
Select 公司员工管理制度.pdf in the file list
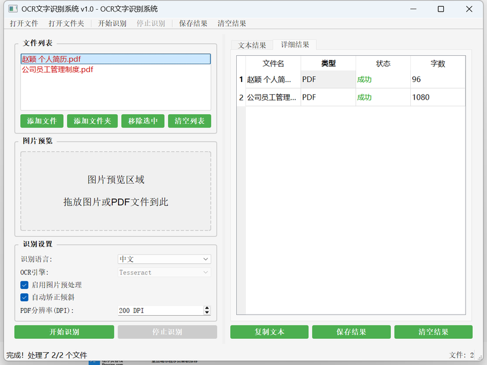58,69
